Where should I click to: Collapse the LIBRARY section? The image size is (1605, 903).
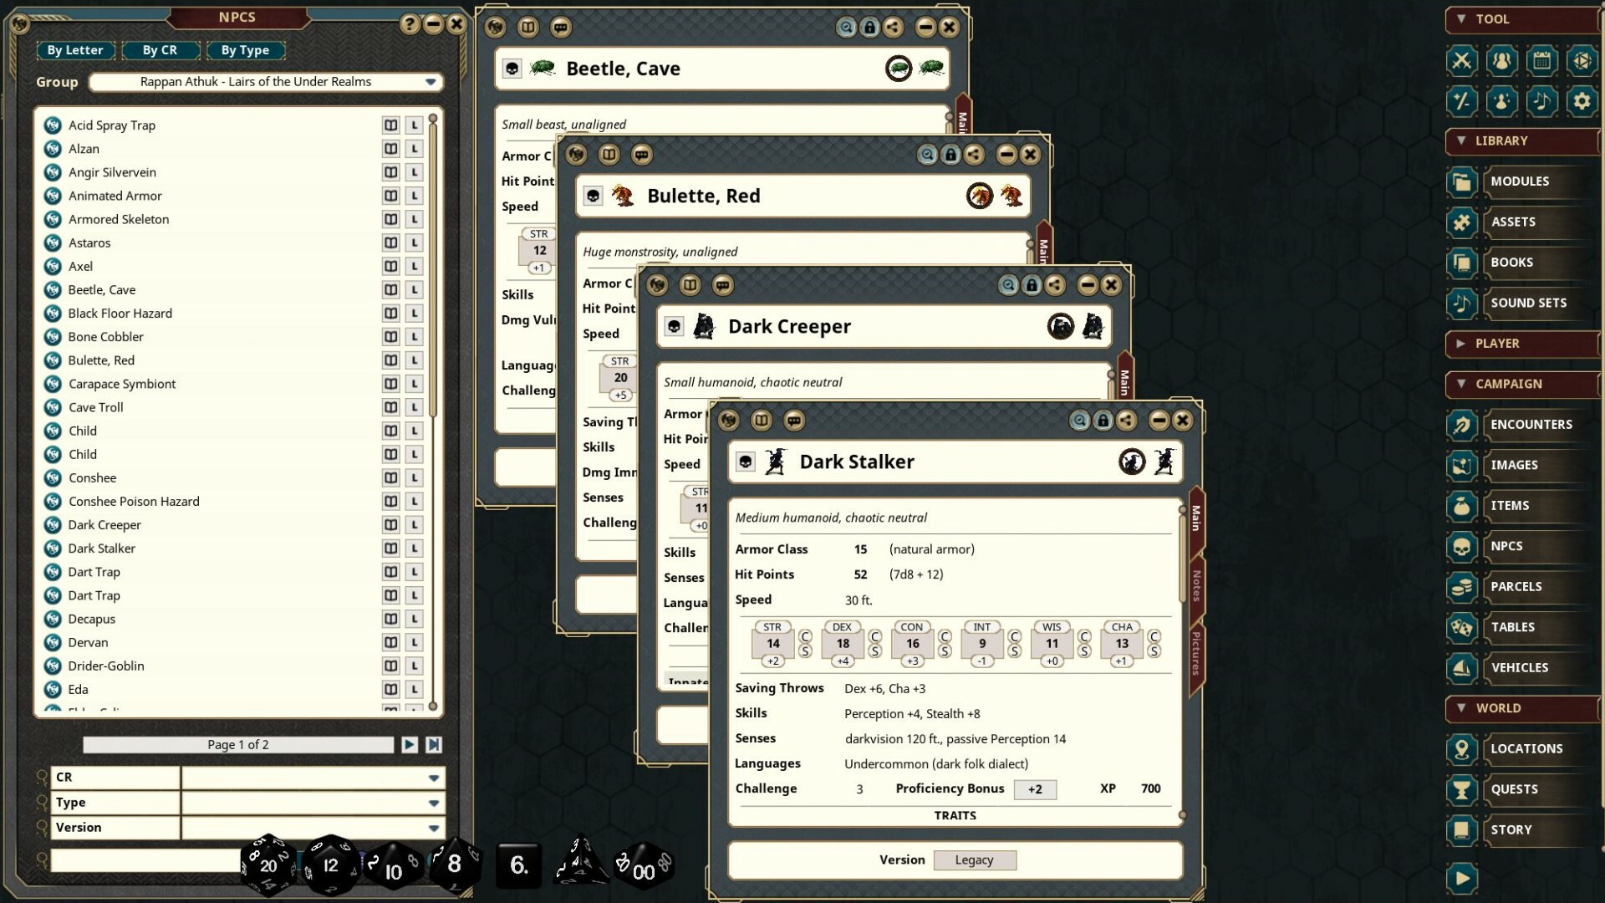[1460, 140]
